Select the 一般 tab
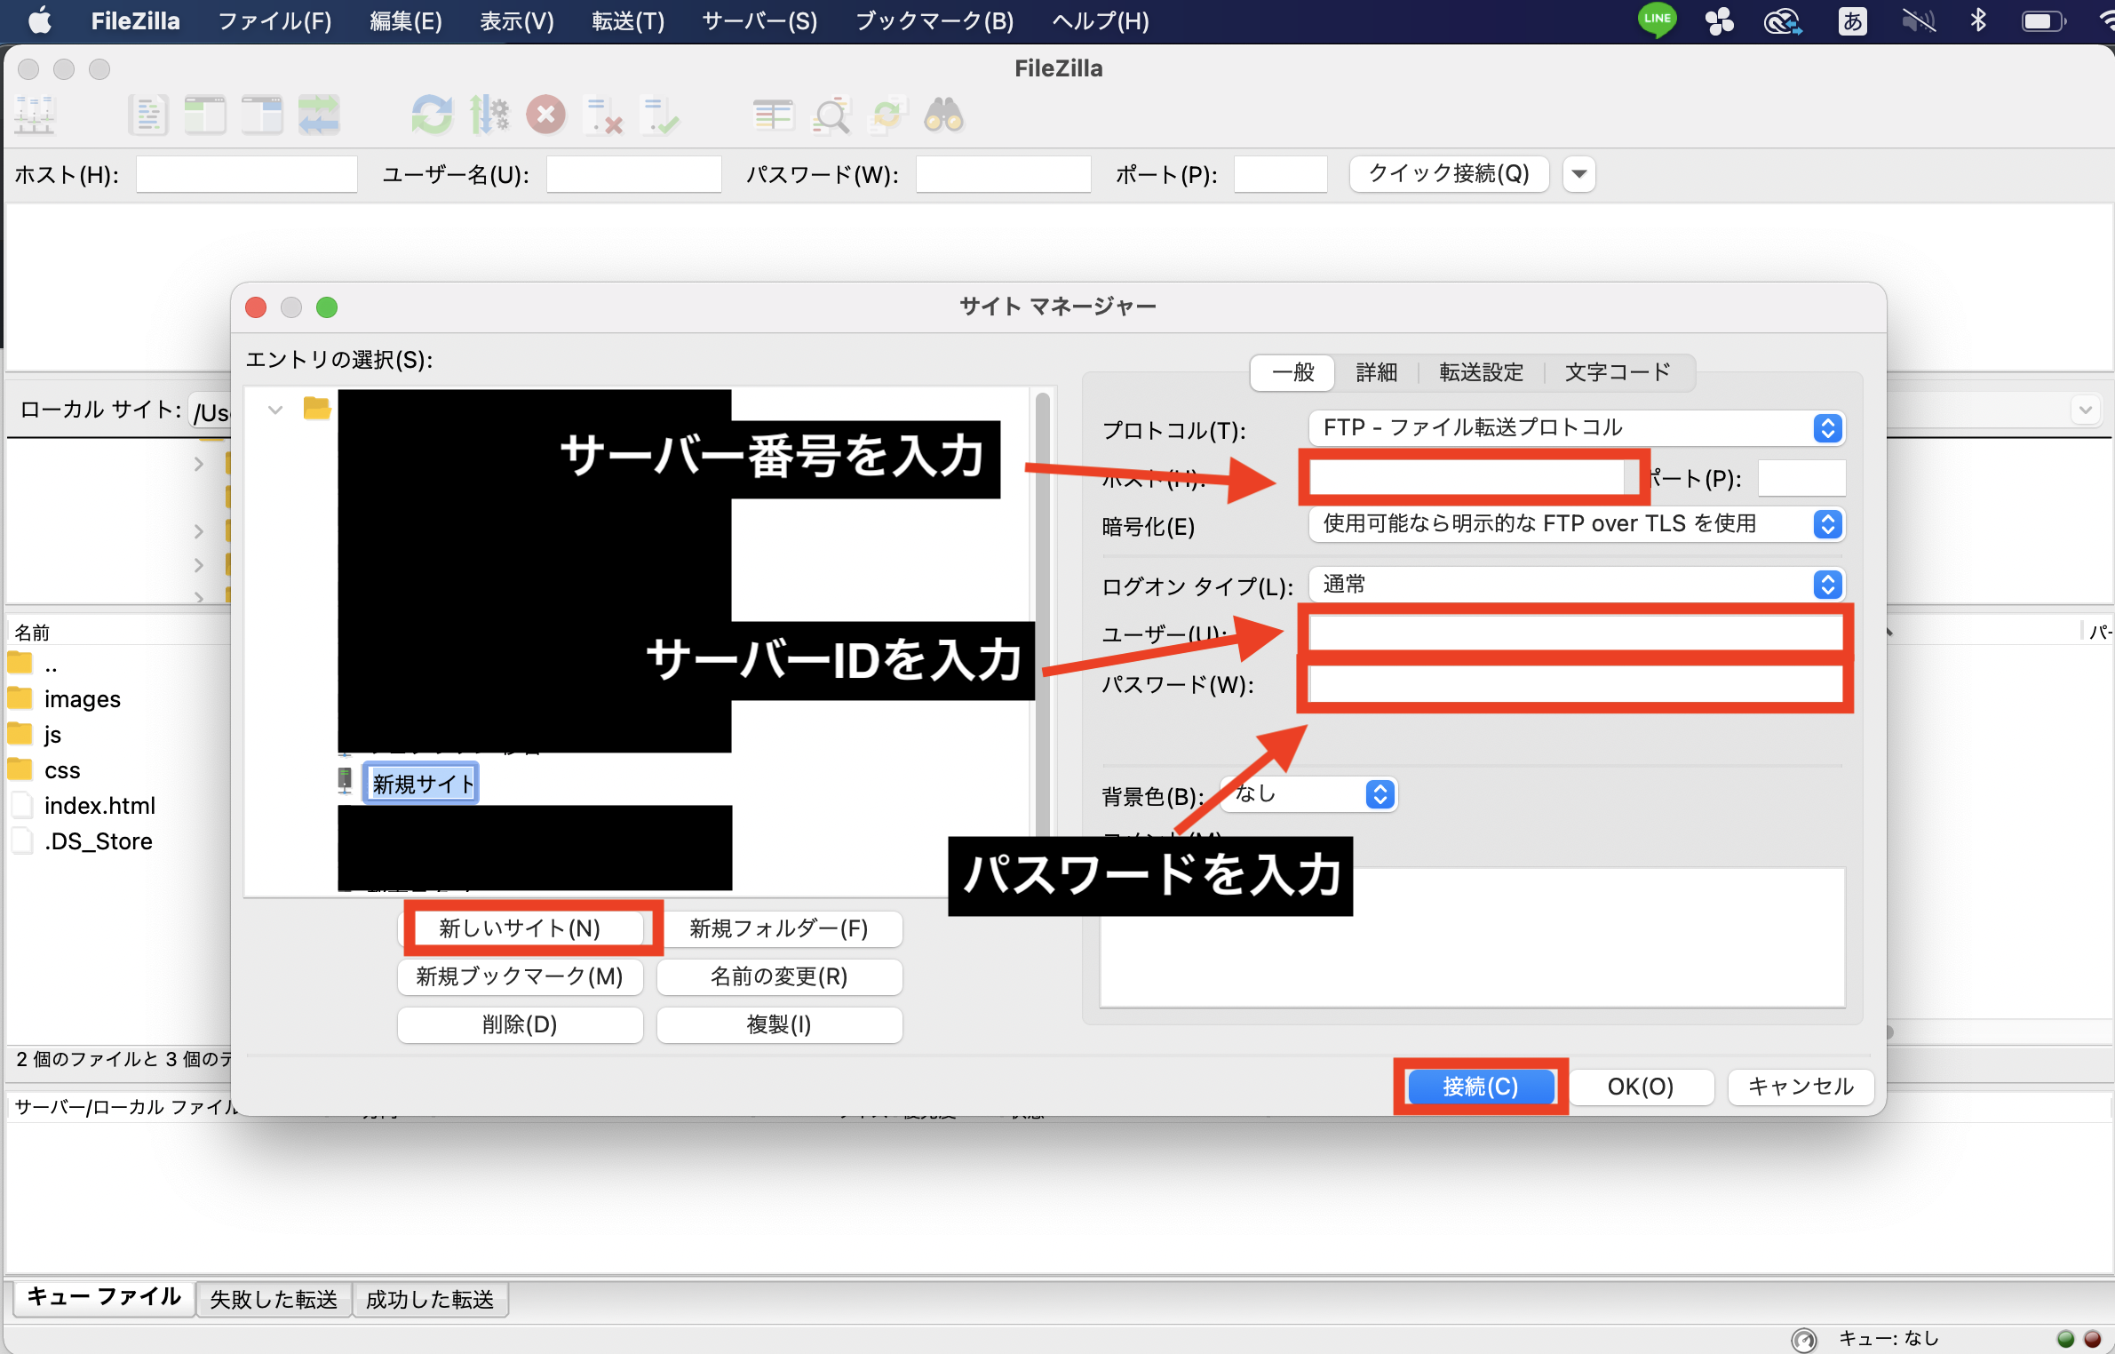Viewport: 2115px width, 1354px height. (x=1292, y=372)
